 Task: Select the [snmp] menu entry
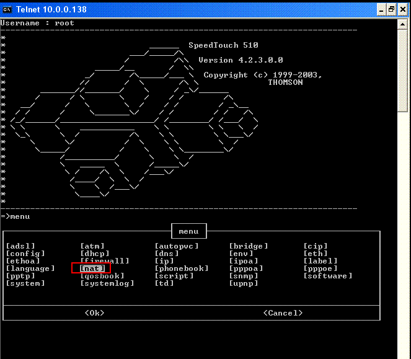(244, 276)
